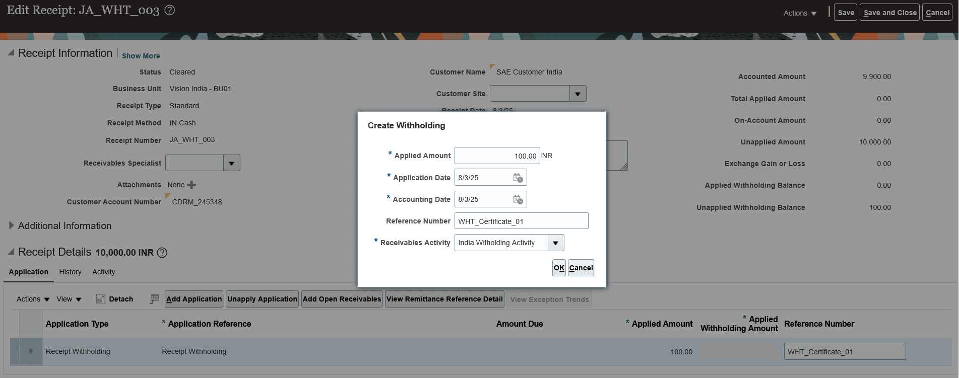959x378 pixels.
Task: Click the dialog Reference Number field
Action: (x=521, y=221)
